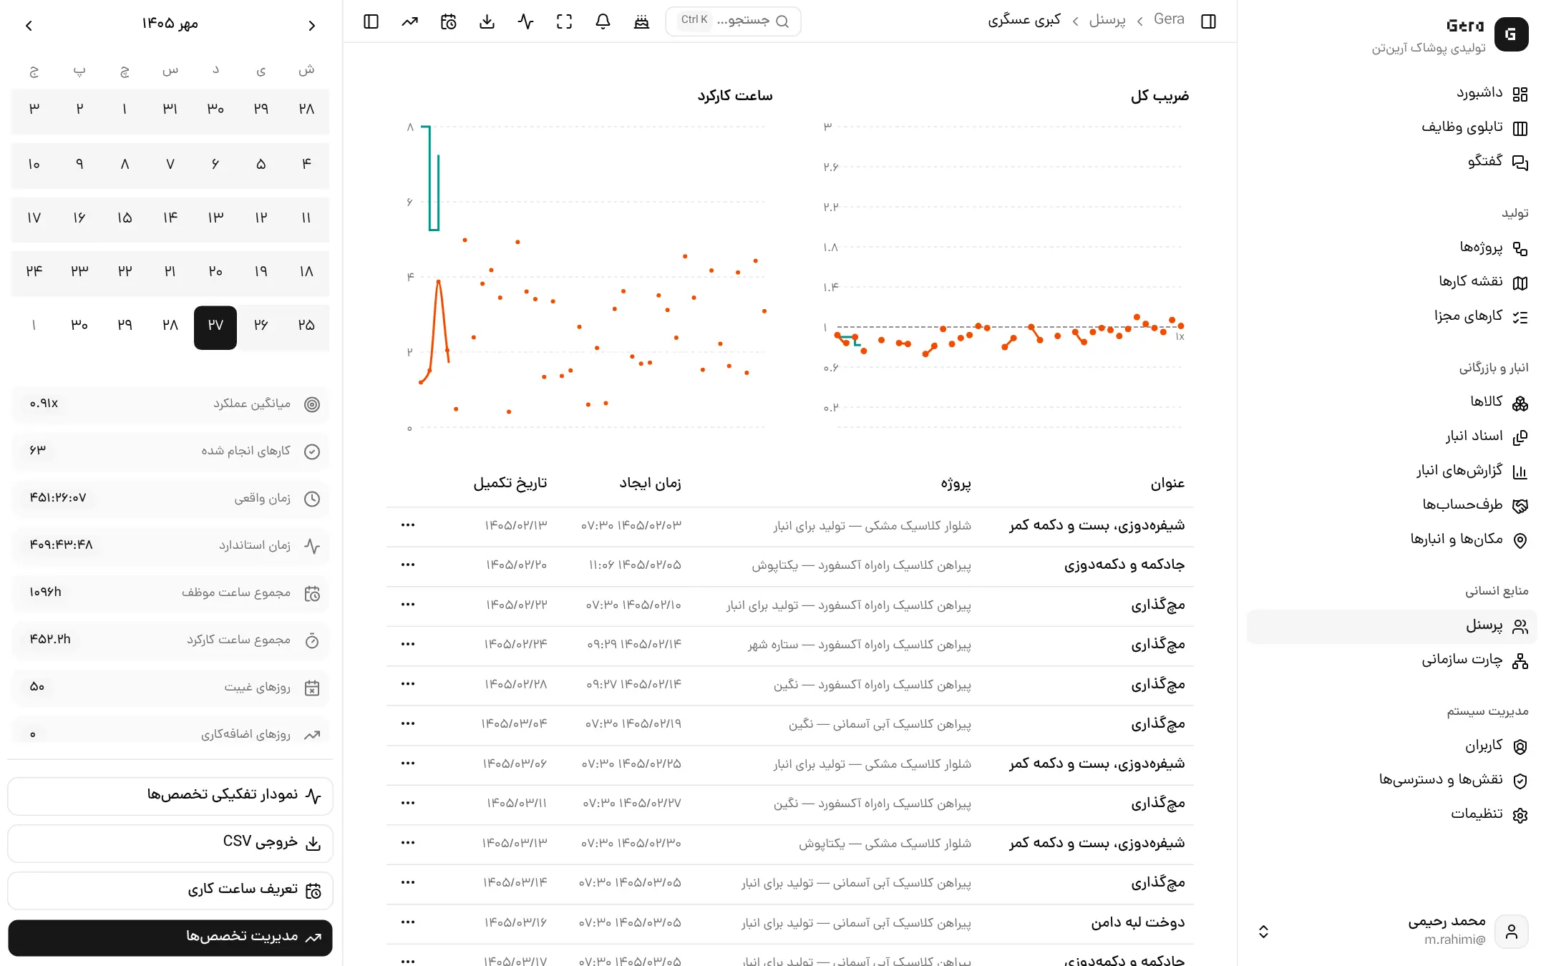Click the تاریخ تکمیل column header
Viewport: 1546px width, 966px height.
(x=510, y=484)
